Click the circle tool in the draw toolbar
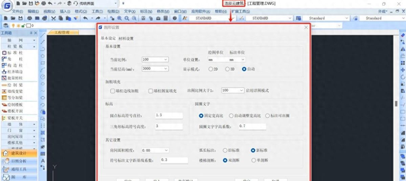 [43, 77]
